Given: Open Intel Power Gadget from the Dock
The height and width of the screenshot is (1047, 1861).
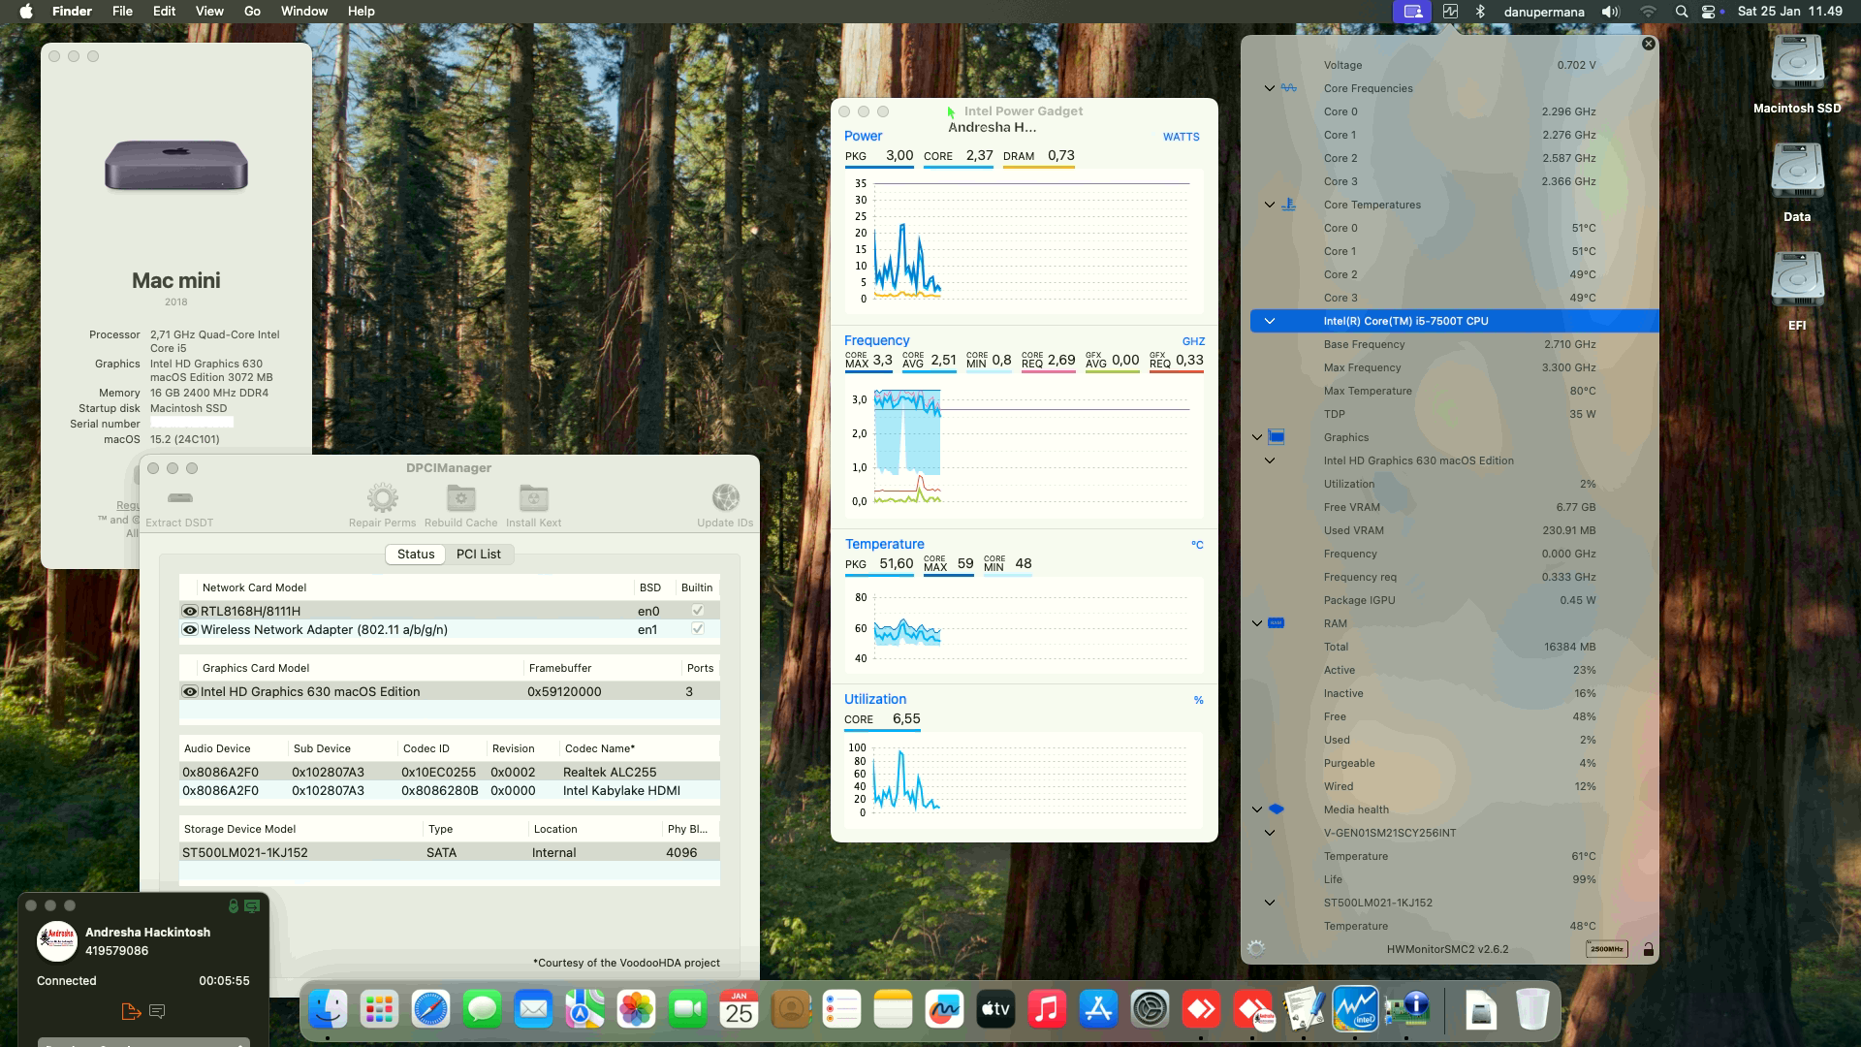Looking at the screenshot, I should [x=1356, y=1008].
